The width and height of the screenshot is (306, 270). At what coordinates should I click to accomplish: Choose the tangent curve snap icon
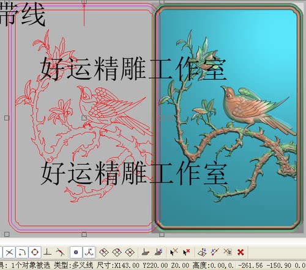click(x=60, y=252)
